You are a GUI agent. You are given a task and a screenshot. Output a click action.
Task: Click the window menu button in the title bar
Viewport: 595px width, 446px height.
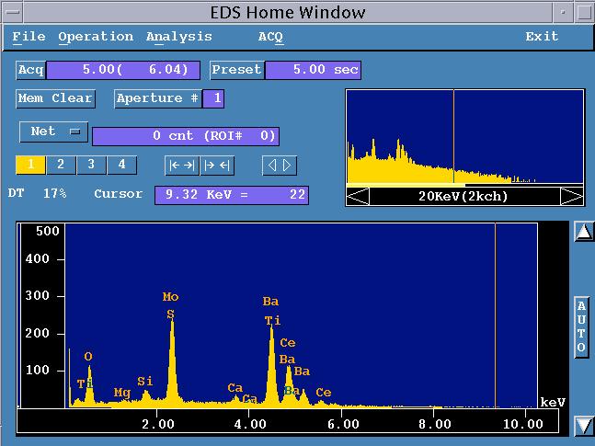(13, 12)
